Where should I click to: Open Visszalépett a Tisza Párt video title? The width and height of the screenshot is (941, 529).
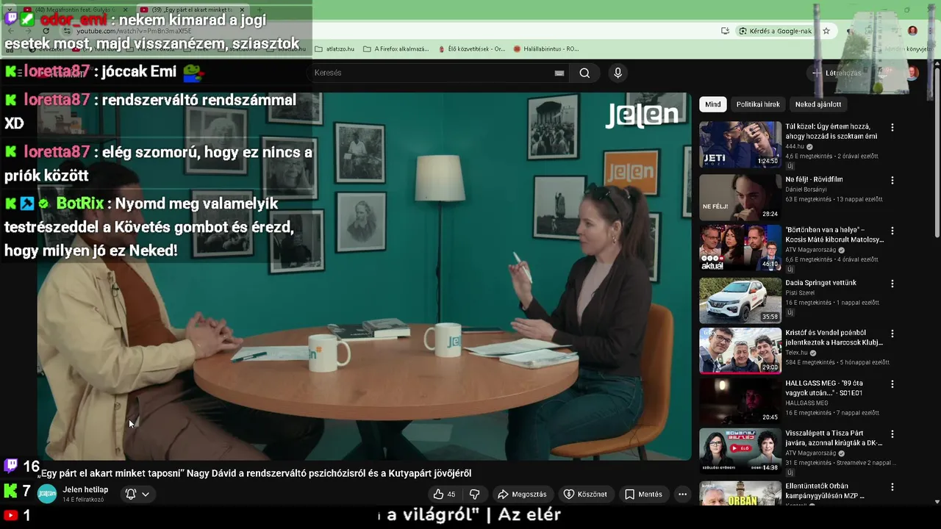[x=834, y=438]
